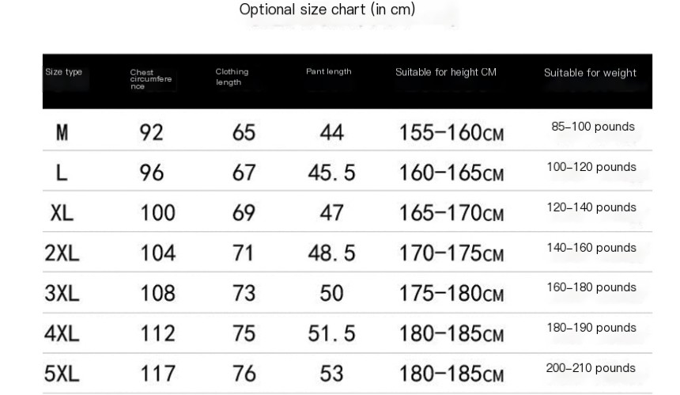Viewport: 680px width, 395px height.
Task: Click the 4XL size label
Action: tap(62, 334)
